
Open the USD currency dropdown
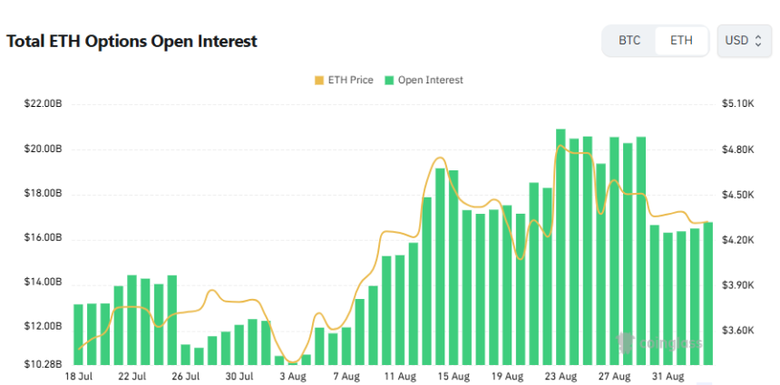tap(744, 41)
